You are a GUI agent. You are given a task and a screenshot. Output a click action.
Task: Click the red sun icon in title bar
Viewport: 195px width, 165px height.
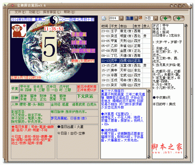[13, 6]
